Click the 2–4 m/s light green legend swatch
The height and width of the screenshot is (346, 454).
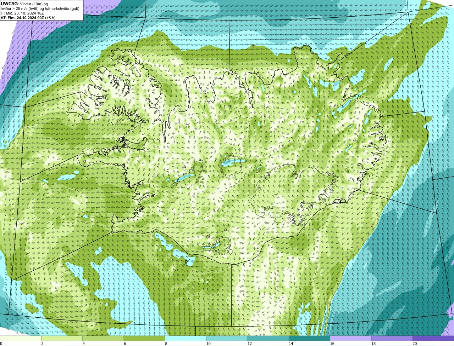(x=62, y=338)
